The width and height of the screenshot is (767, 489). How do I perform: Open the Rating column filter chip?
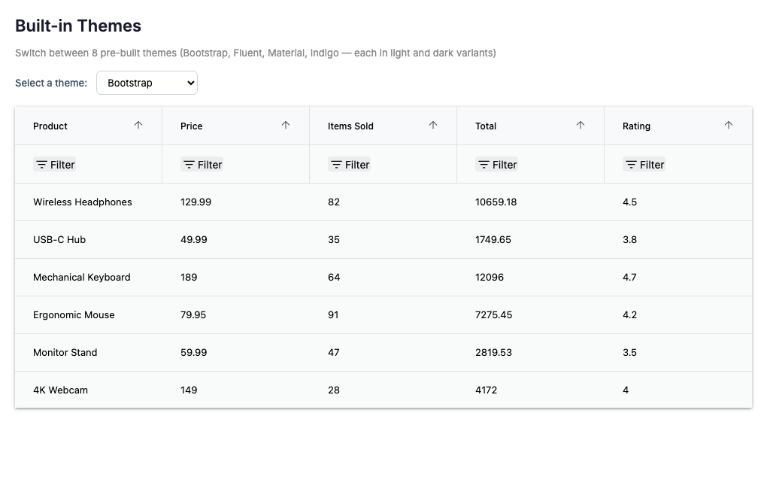tap(644, 165)
